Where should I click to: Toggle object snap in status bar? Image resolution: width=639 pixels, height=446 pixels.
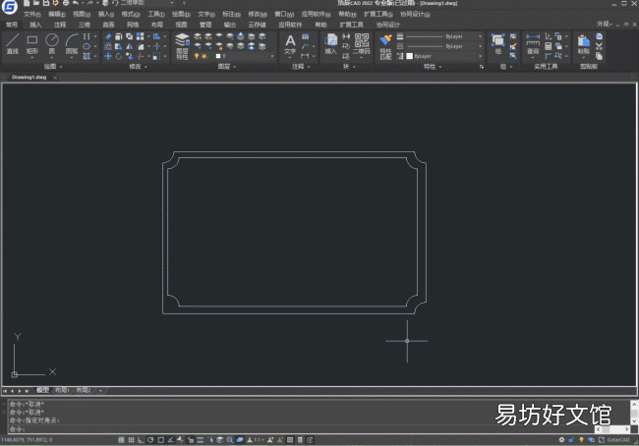click(x=160, y=440)
